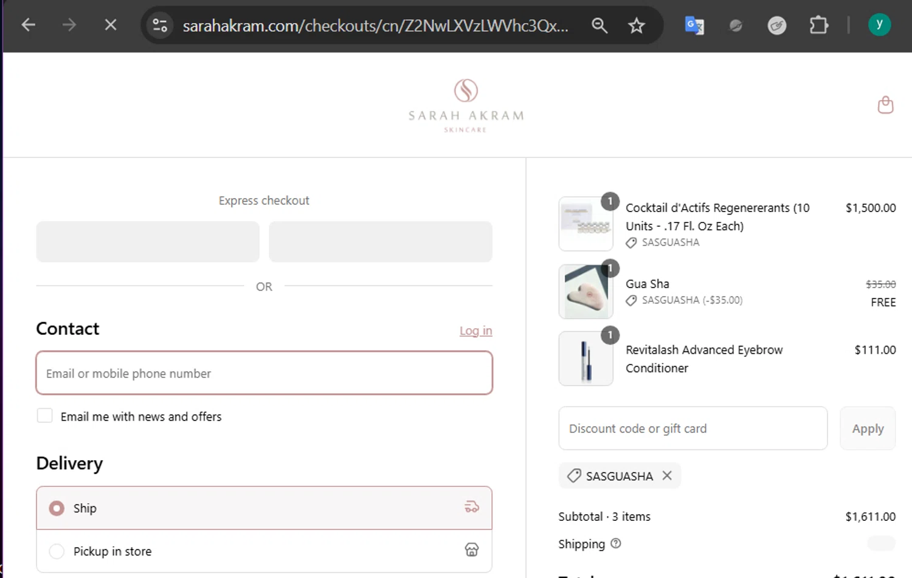
Task: Click the $111.00 price
Action: (875, 350)
